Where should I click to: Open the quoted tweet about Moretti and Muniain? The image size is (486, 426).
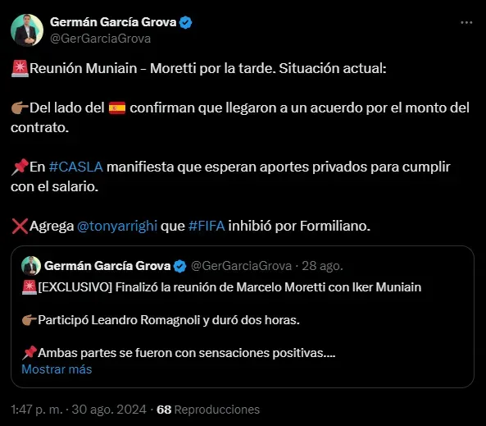[243, 317]
